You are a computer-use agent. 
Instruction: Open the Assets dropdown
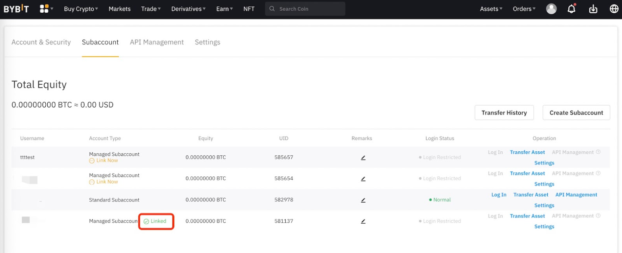(x=491, y=9)
